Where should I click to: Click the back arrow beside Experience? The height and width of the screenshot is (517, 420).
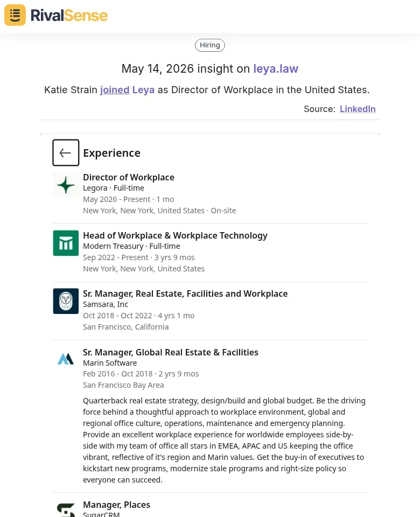66,152
